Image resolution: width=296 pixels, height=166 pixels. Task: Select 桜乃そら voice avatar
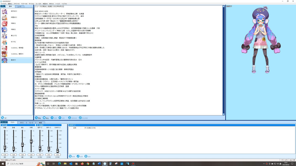click(4, 42)
